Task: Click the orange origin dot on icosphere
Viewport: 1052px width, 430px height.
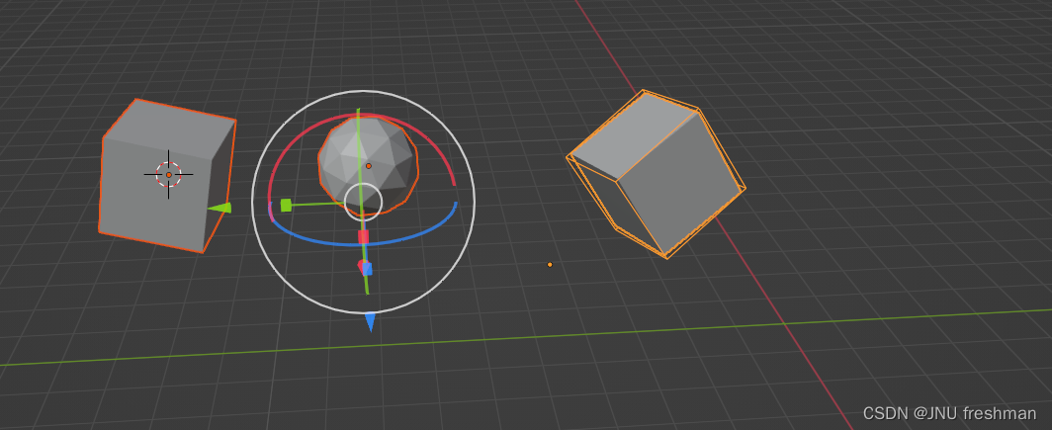Action: [x=369, y=166]
